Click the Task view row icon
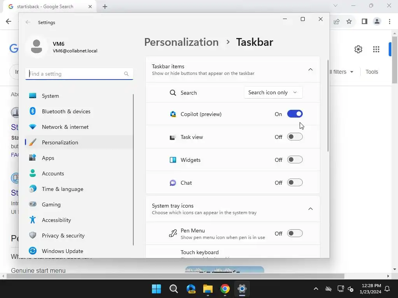Viewport: 398px width, 298px height. click(173, 137)
